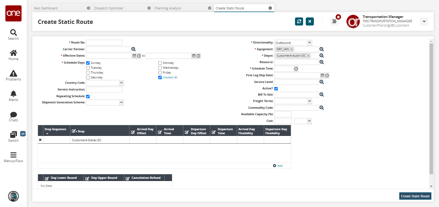Check the Wednesday checkbox
The height and width of the screenshot is (207, 439).
160,68
